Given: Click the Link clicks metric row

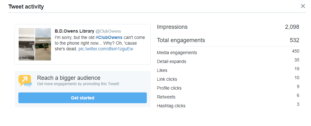Looking at the screenshot, I should [228, 79].
